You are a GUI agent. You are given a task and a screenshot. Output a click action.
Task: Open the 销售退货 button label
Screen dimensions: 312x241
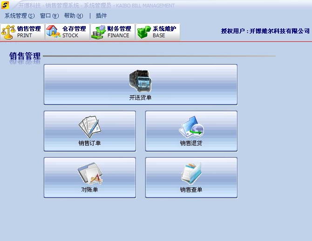(191, 143)
